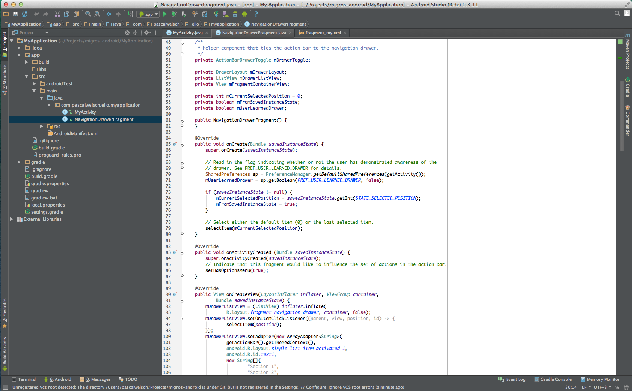Open the SDK Manager icon in toolbar
Image resolution: width=632 pixels, height=391 pixels.
[x=235, y=14]
